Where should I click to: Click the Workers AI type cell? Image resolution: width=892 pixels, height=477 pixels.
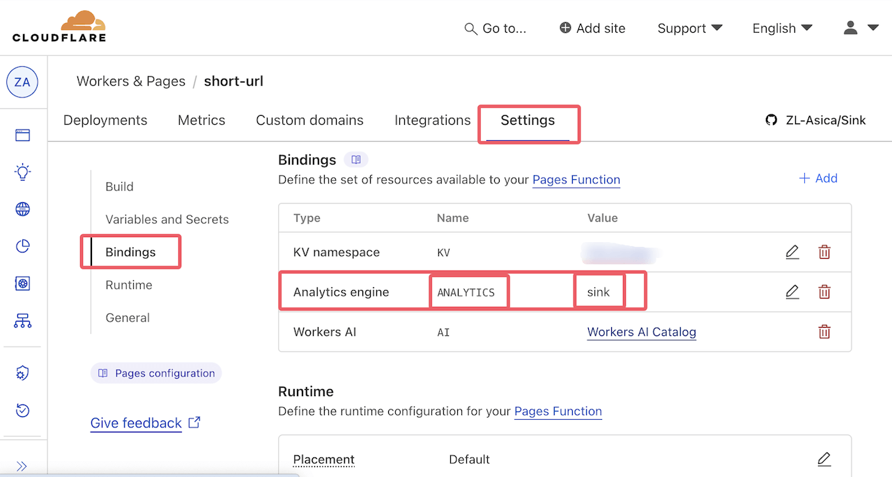325,332
